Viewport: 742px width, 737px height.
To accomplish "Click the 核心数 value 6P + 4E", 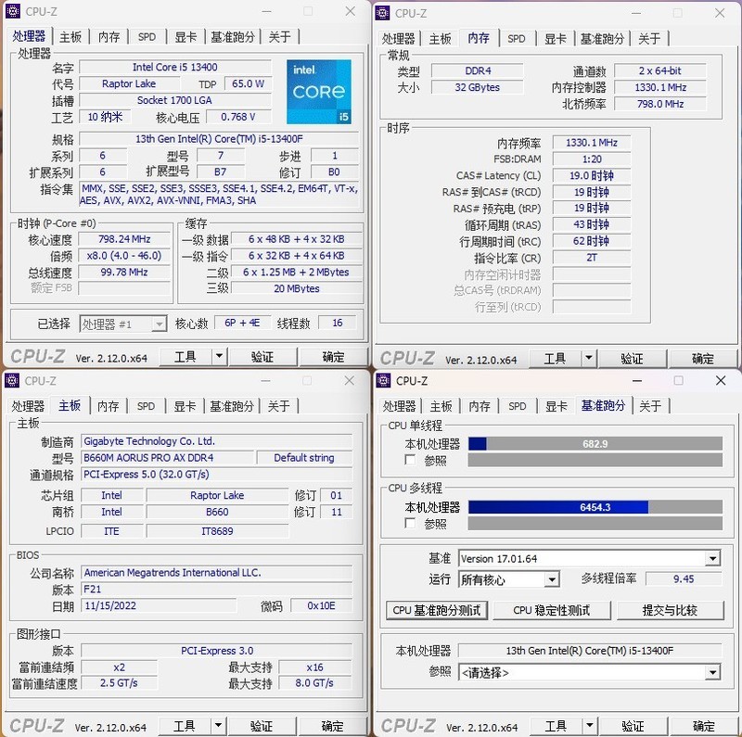I will point(242,323).
